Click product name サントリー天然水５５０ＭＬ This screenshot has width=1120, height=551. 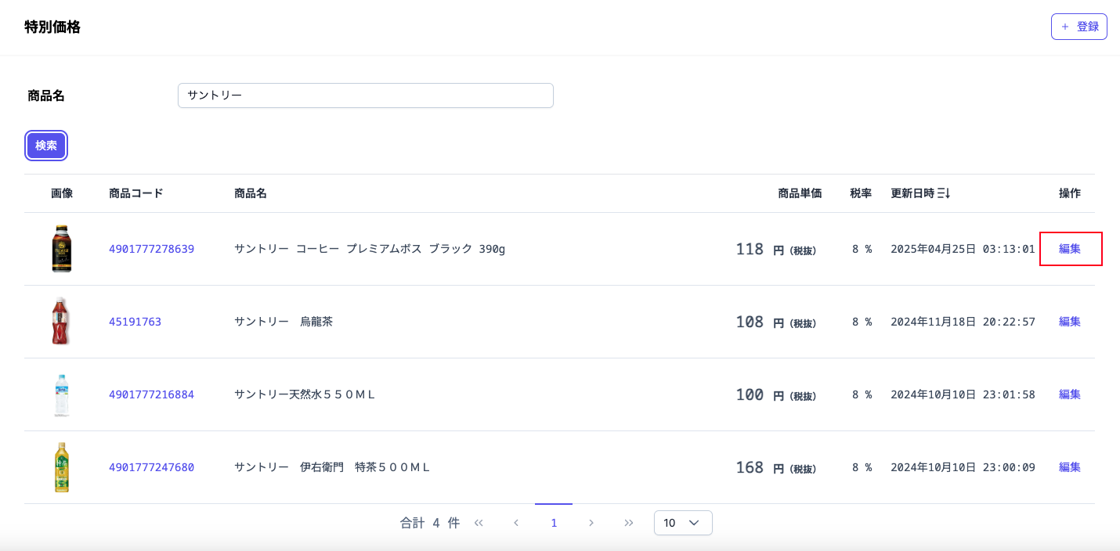[305, 394]
